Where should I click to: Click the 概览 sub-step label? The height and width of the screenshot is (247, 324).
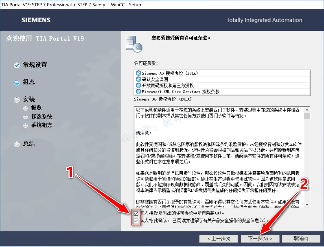tap(36, 108)
